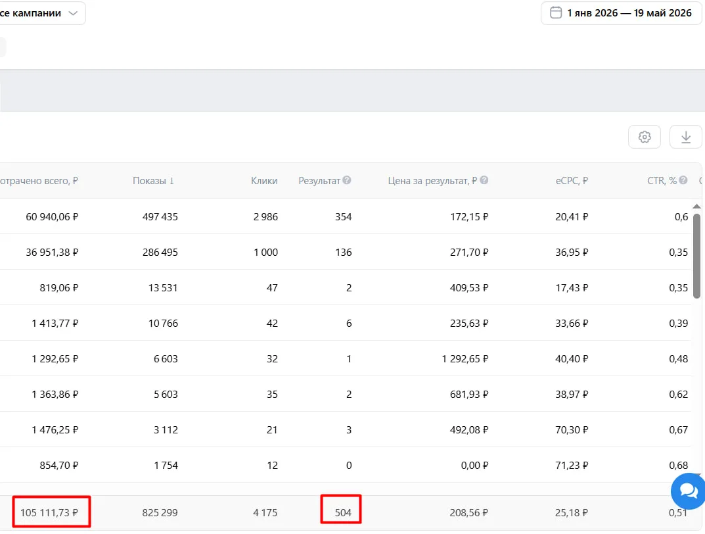Screen dimensions: 705x534
Task: Select impressions value 13 531
Action: (x=163, y=288)
